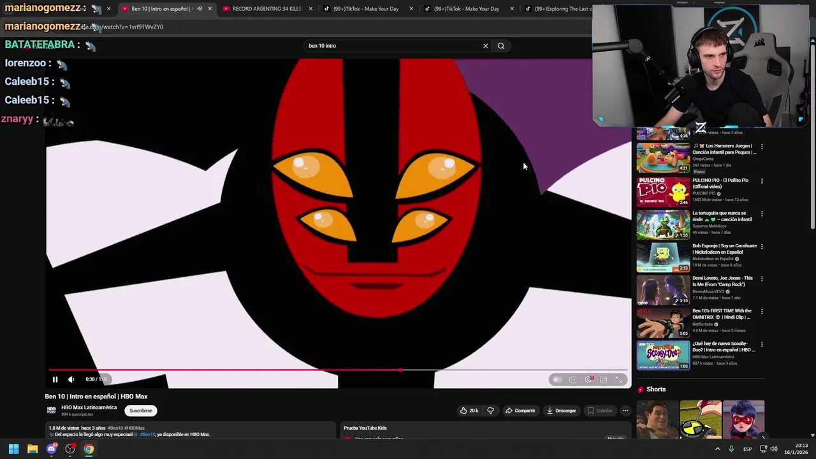Mute the video with the speaker icon
The image size is (816, 459).
71,379
